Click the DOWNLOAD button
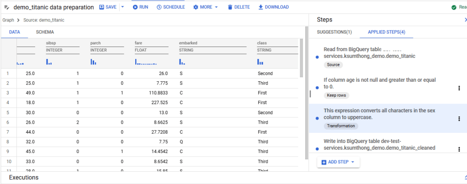The height and width of the screenshot is (184, 467). pyautogui.click(x=273, y=7)
